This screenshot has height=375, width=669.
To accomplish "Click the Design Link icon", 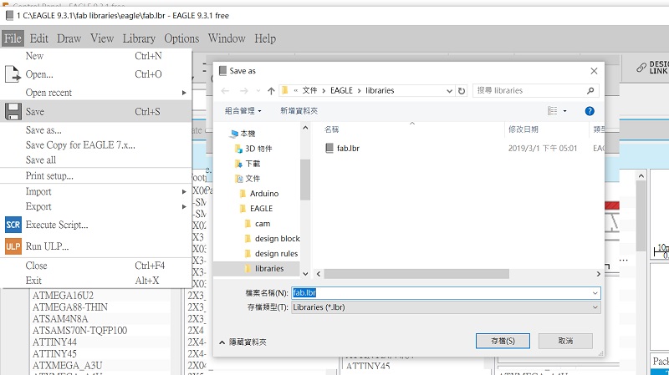I will tap(641, 68).
